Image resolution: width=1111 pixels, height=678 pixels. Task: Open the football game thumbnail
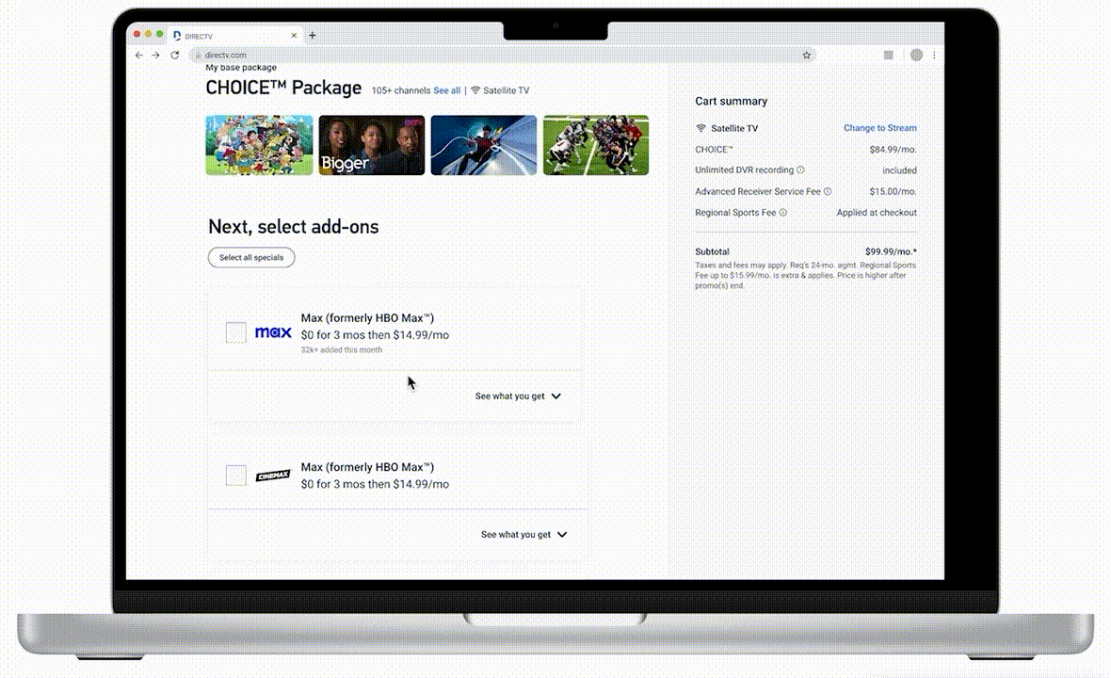[596, 145]
